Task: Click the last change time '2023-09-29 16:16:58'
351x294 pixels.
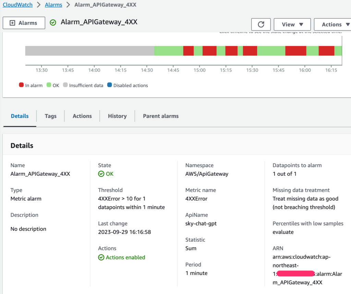Action: coord(124,232)
